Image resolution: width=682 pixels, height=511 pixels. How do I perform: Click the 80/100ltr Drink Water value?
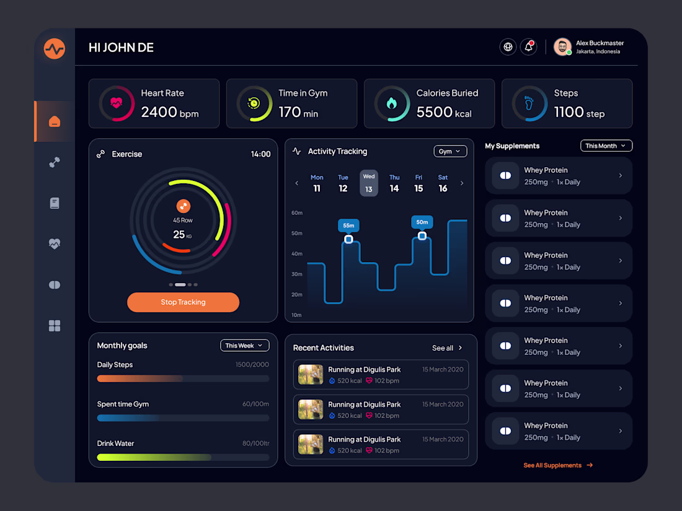pos(255,443)
